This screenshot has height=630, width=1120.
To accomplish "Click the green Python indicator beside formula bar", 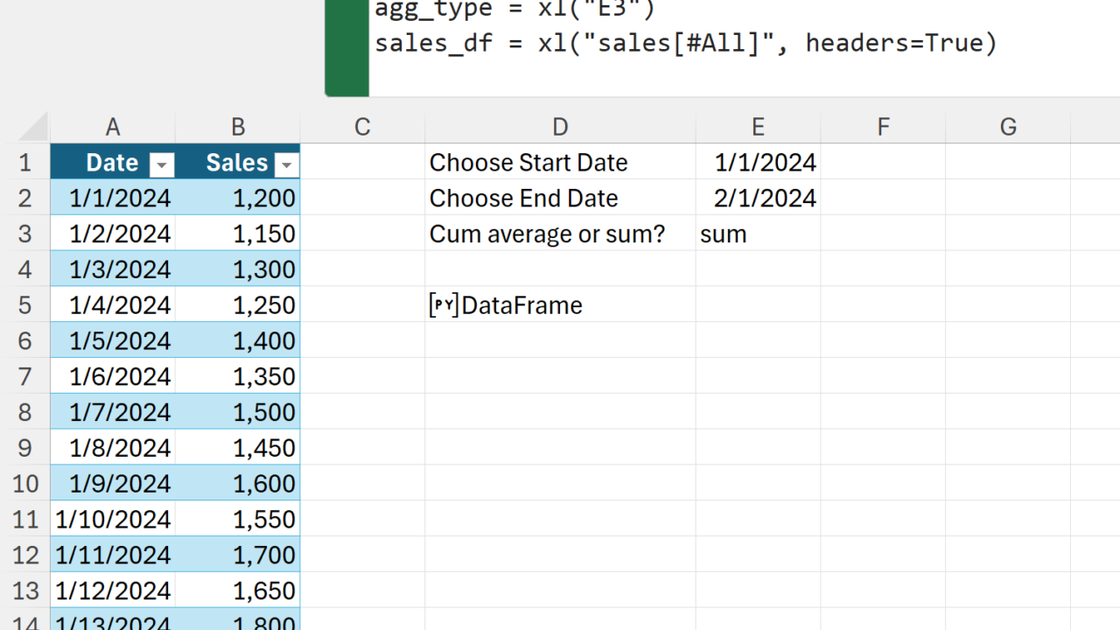I will (346, 47).
